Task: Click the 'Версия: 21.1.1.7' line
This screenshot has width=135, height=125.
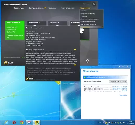Action: click(x=31, y=32)
